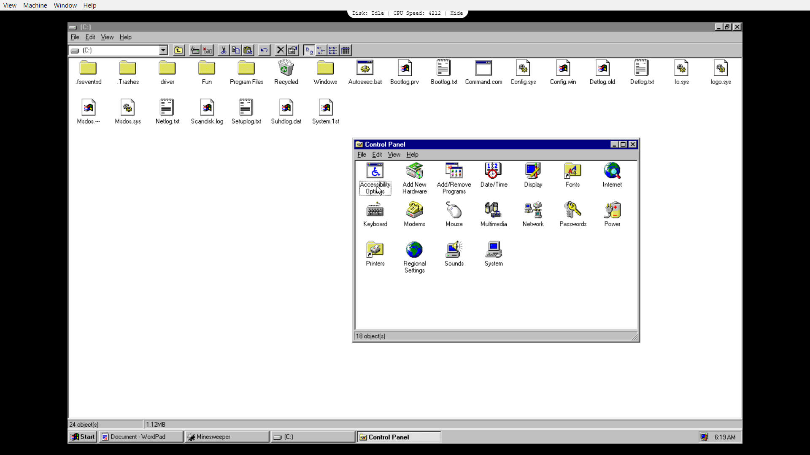The image size is (810, 455).
Task: Select Add New Hardware icon
Action: point(414,179)
